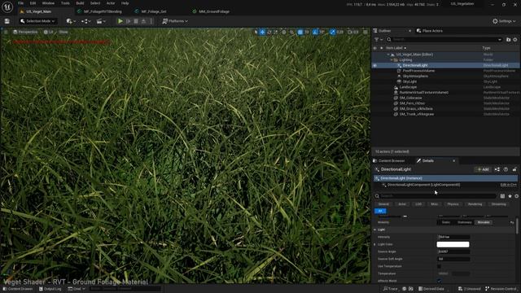Sort Outliner by Item Label column
This screenshot has width=521, height=293.
396,48
